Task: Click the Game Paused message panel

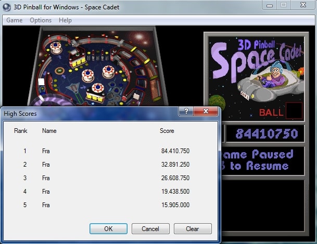Action: (260, 160)
